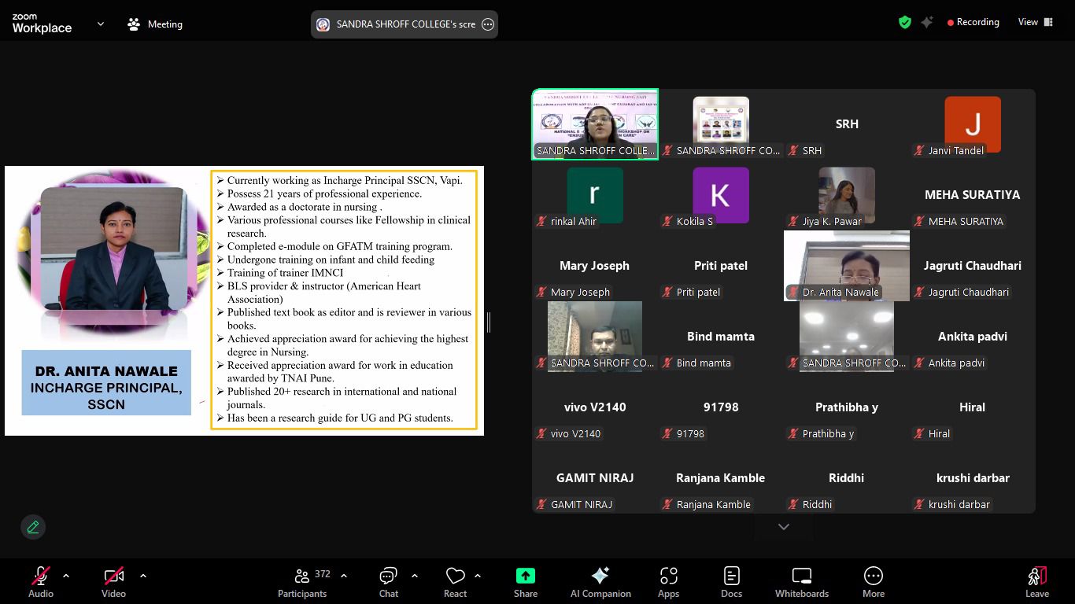Unmute the microphone with Audio button
The image size is (1075, 604).
[41, 582]
